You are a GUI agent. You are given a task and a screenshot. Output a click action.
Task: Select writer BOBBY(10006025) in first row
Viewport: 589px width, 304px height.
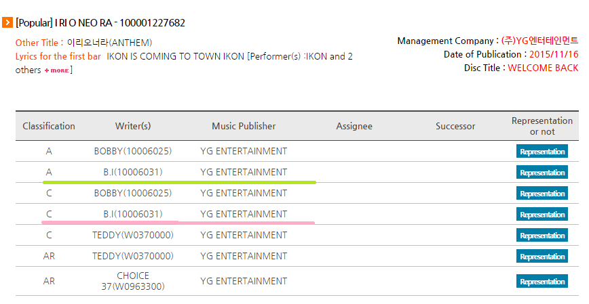point(133,151)
